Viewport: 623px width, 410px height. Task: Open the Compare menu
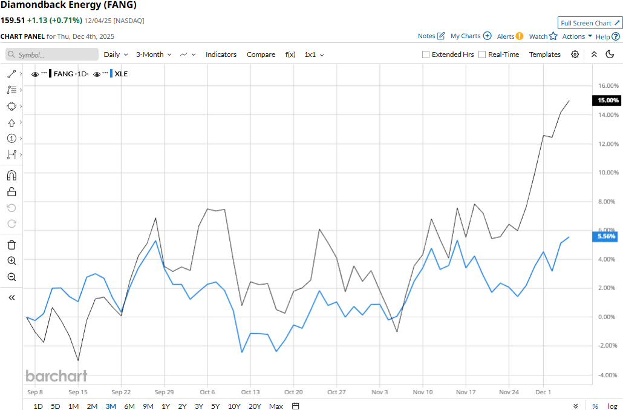[261, 55]
